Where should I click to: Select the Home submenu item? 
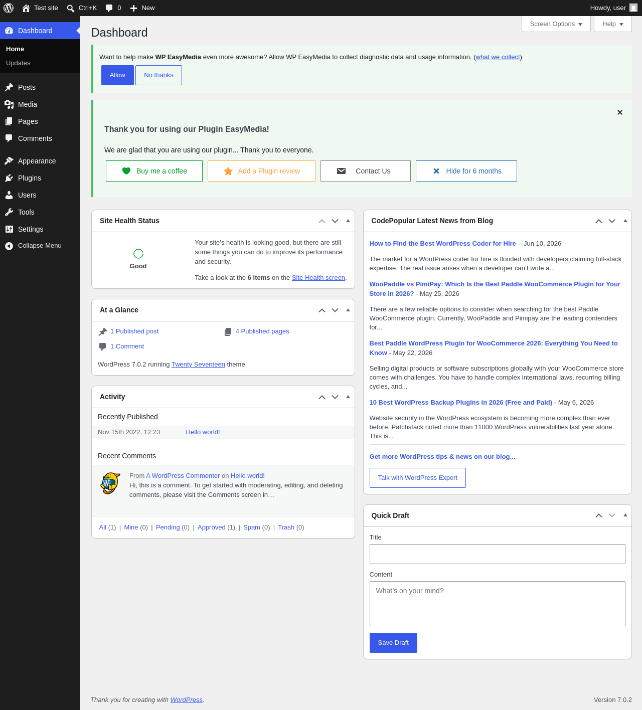(x=40, y=49)
